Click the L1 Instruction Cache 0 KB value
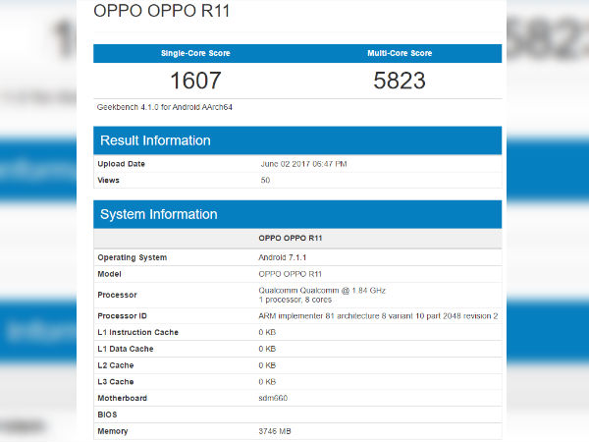This screenshot has height=442, width=589. click(x=267, y=332)
